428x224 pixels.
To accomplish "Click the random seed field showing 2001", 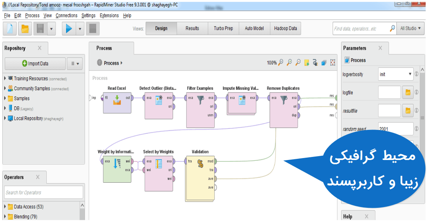I will (396, 129).
